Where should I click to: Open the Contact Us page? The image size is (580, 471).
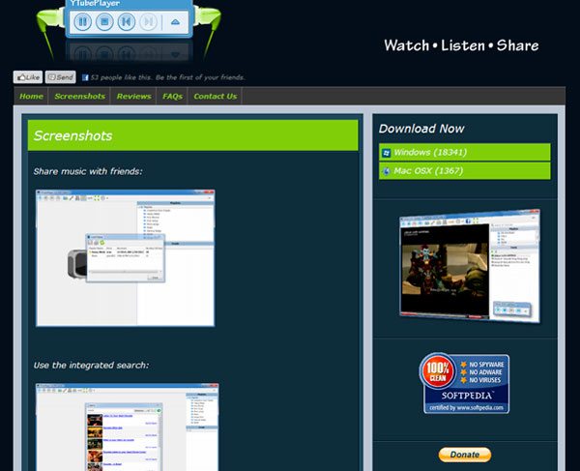click(x=215, y=97)
